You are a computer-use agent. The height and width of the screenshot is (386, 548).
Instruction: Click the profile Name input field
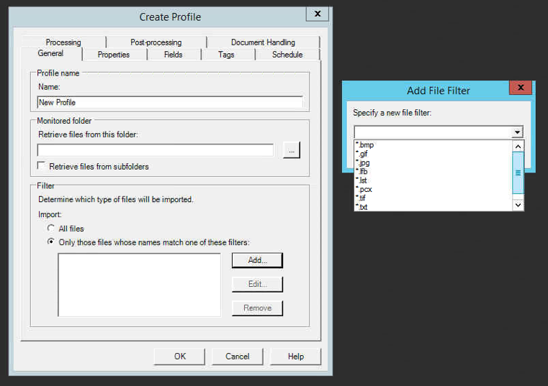tap(170, 102)
